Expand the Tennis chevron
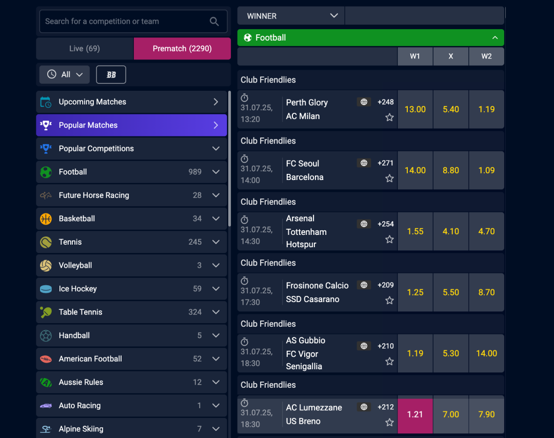The height and width of the screenshot is (438, 554). 216,242
